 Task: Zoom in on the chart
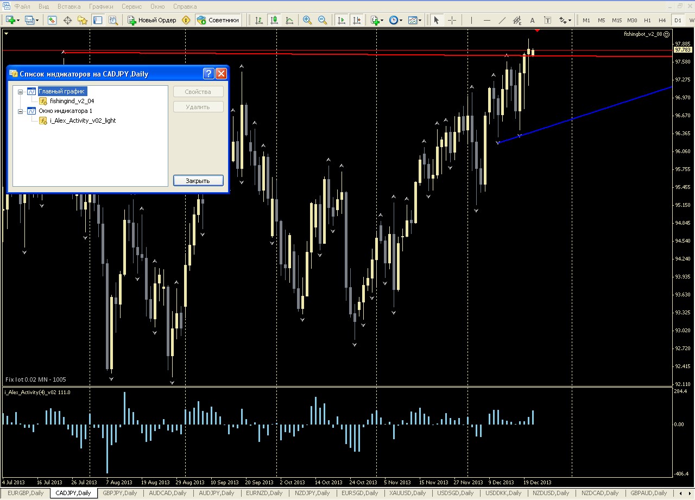[x=307, y=20]
